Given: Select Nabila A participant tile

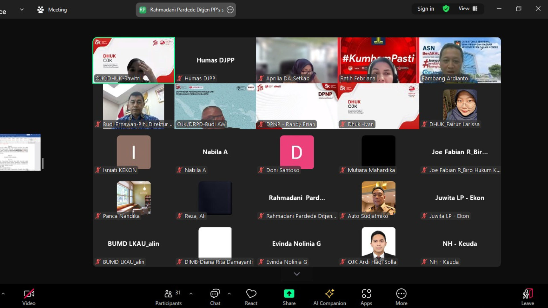Looking at the screenshot, I should (x=215, y=152).
